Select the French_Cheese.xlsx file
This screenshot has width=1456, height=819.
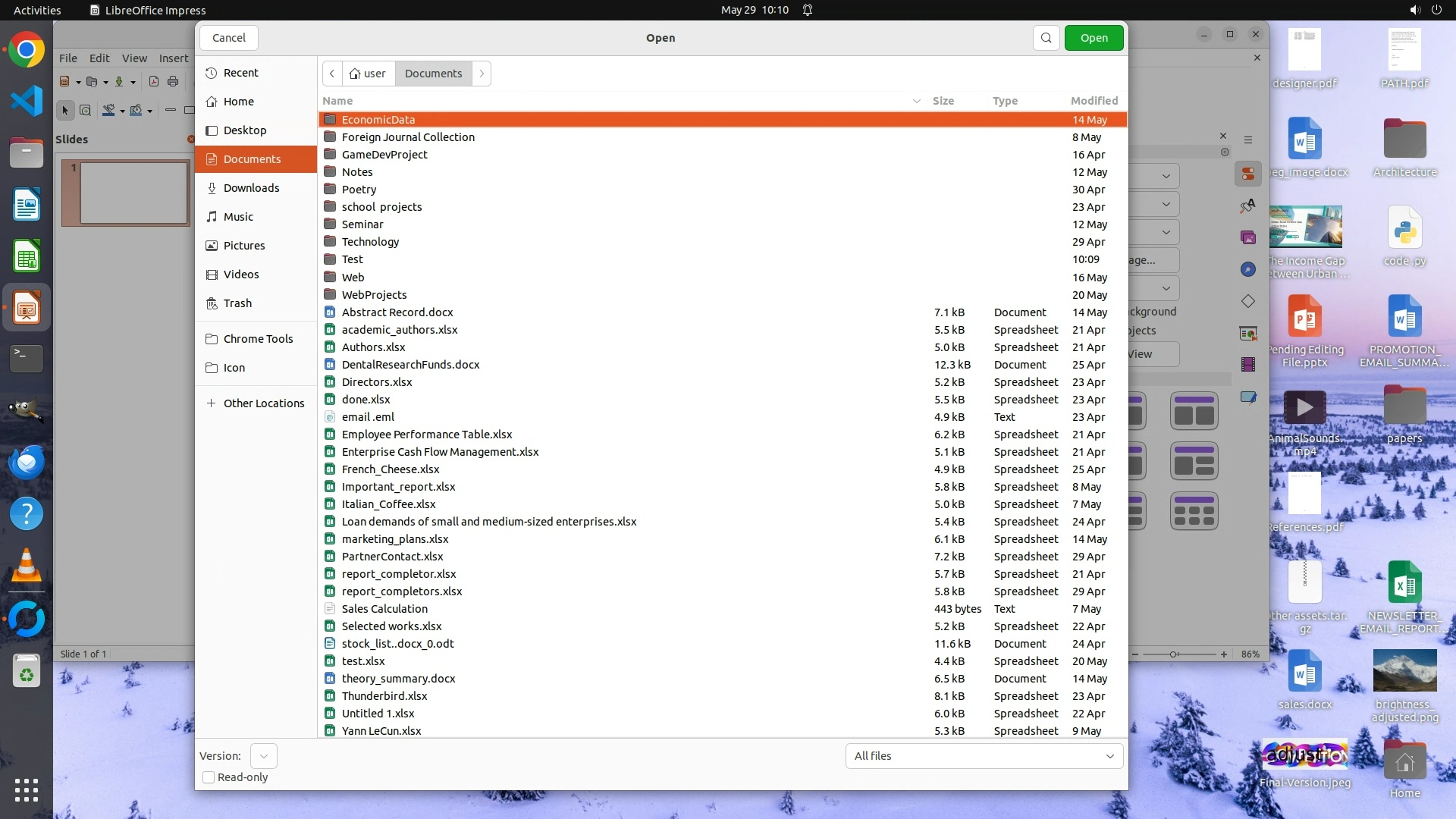(390, 469)
